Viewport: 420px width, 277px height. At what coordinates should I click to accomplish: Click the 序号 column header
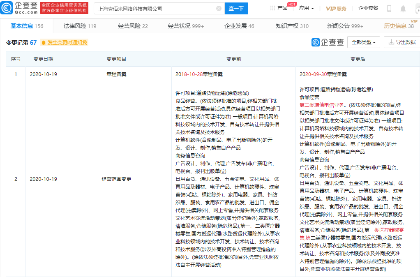16,59
